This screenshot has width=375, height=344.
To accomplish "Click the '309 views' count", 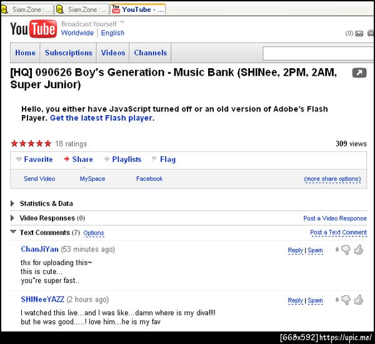I will pyautogui.click(x=351, y=144).
